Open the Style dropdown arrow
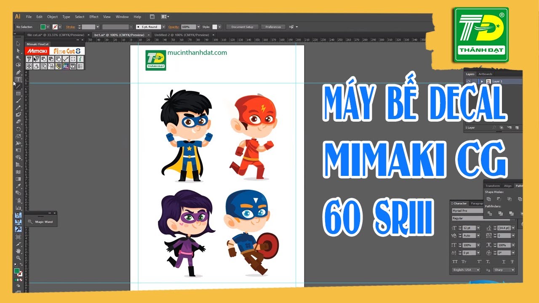Screen dimensions: 539x303 pyautogui.click(x=220, y=27)
